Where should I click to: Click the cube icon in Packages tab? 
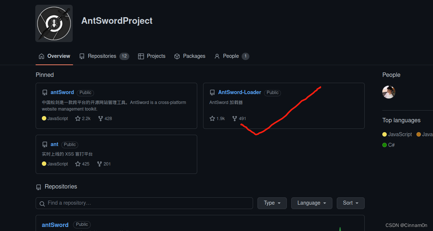click(x=177, y=56)
